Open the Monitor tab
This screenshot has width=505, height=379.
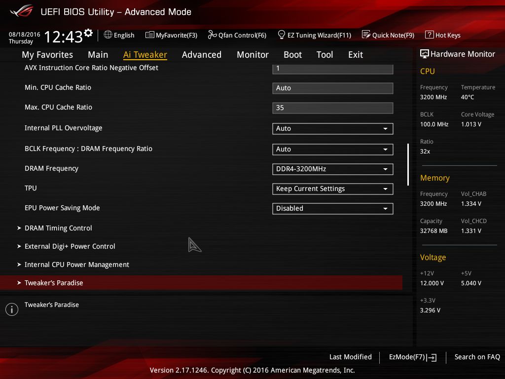point(253,54)
